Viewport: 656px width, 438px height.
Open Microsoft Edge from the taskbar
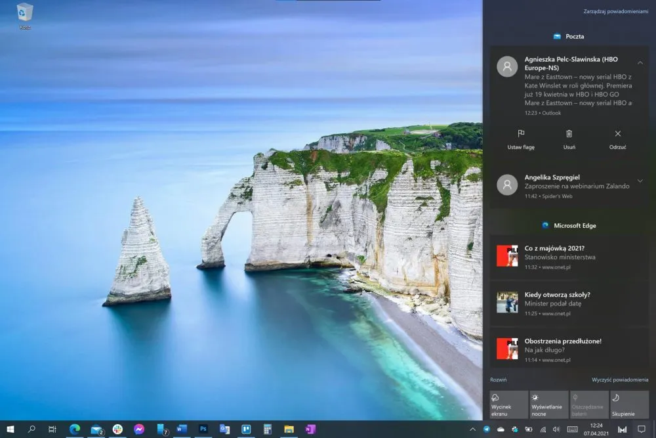click(x=75, y=429)
